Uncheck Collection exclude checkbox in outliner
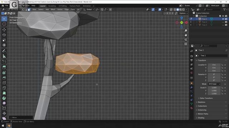The image size is (229, 128). pyautogui.click(x=220, y=16)
